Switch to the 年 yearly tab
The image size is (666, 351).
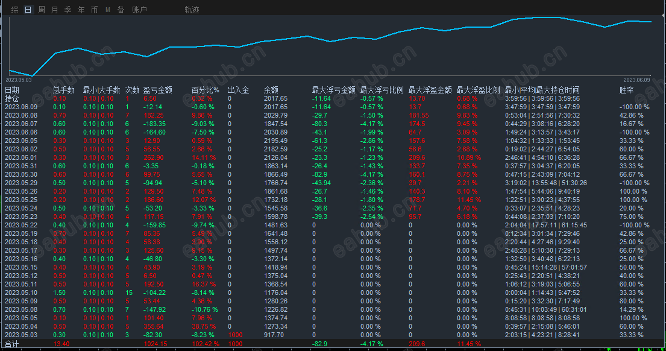[x=81, y=10]
